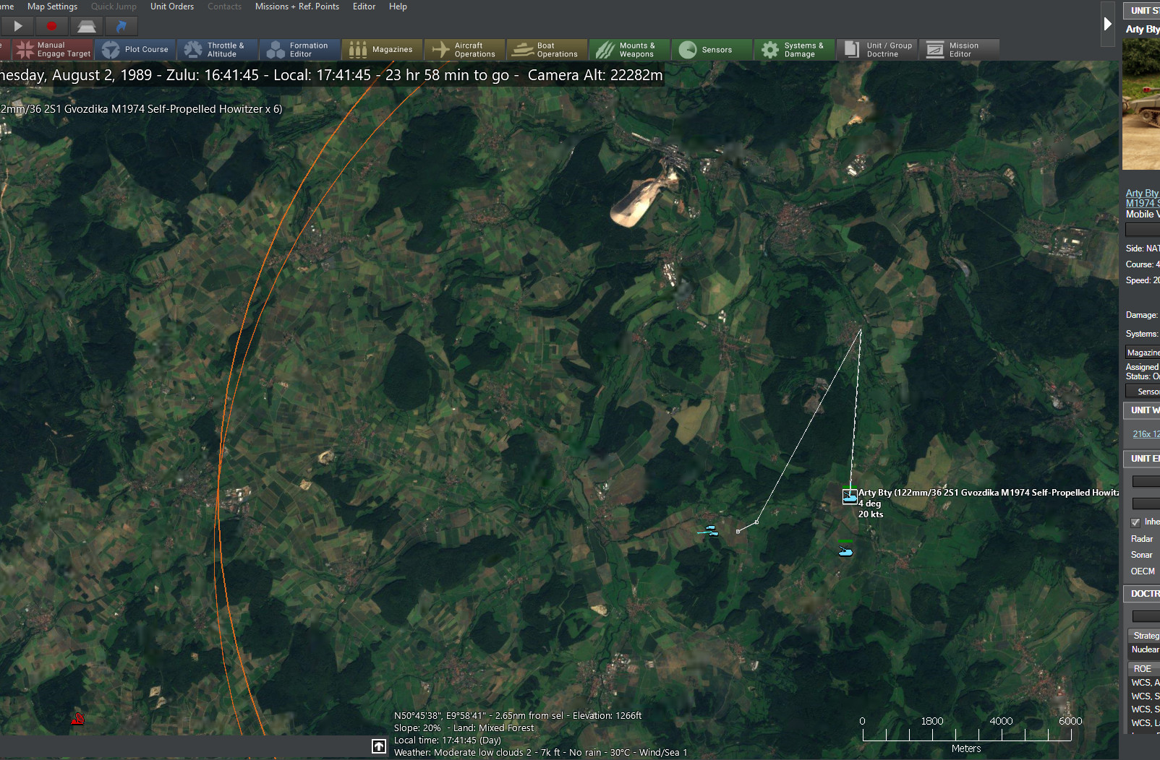Image resolution: width=1160 pixels, height=760 pixels.
Task: Open the Mission Editor
Action: pos(959,49)
